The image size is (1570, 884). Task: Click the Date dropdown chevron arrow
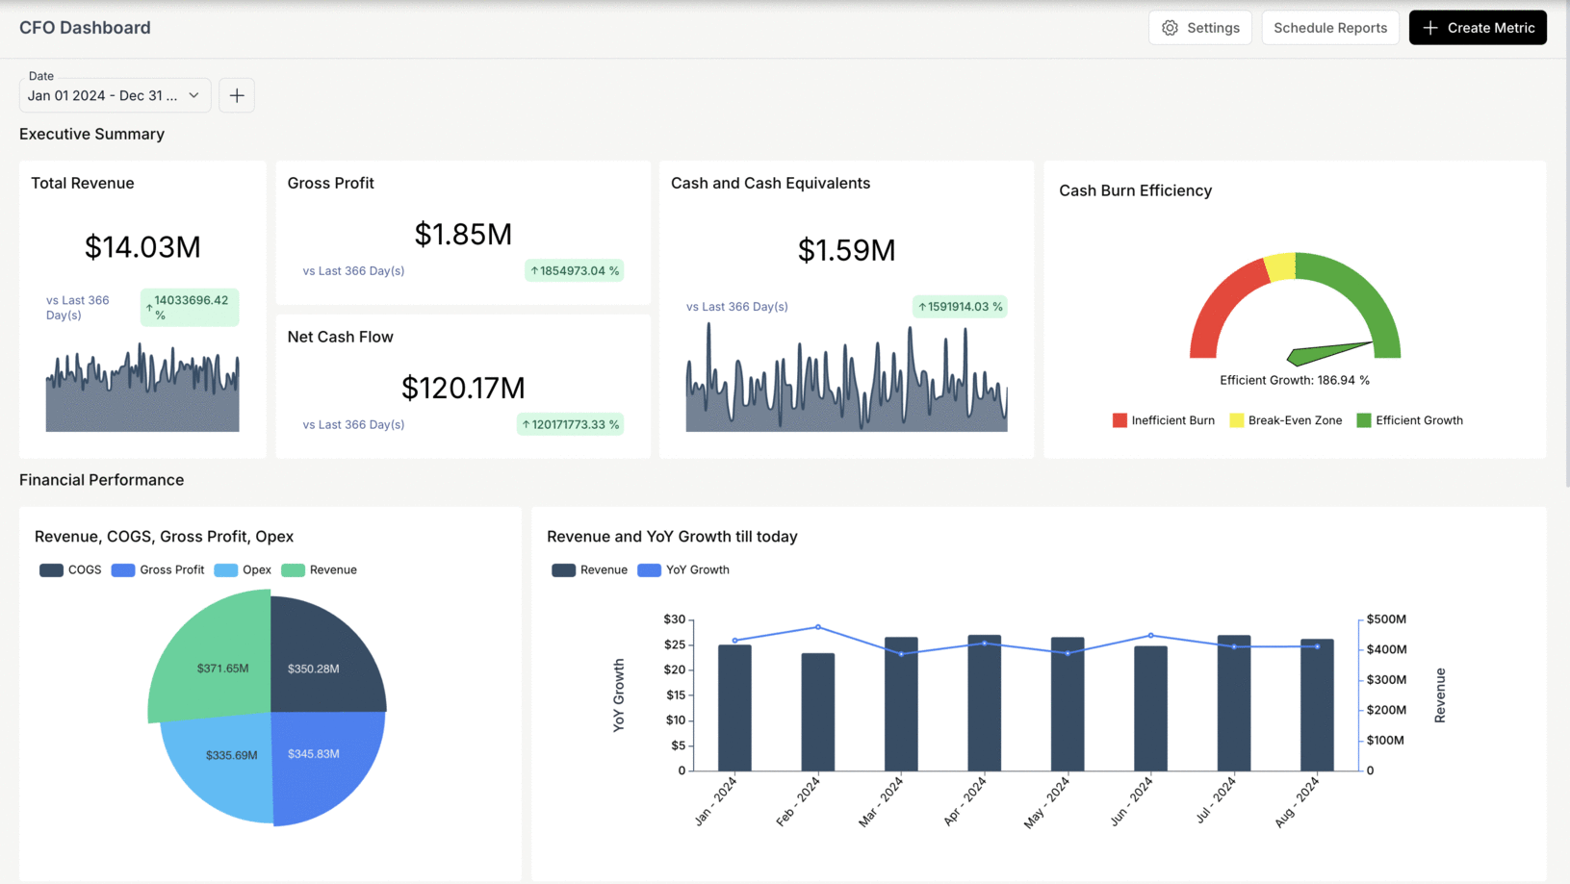click(x=193, y=95)
